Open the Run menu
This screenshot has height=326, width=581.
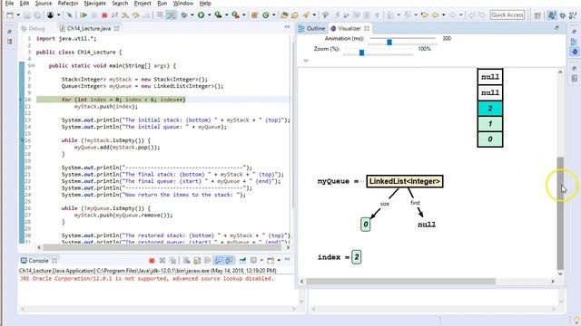tap(162, 4)
